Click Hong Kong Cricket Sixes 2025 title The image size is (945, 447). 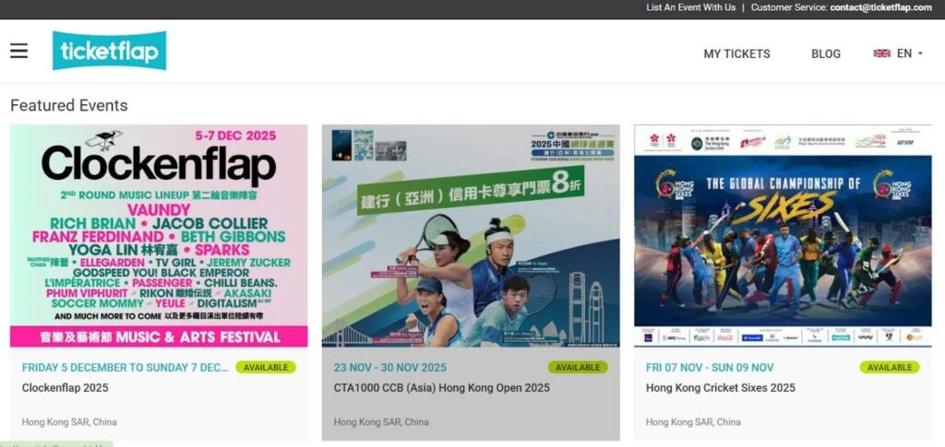(720, 388)
